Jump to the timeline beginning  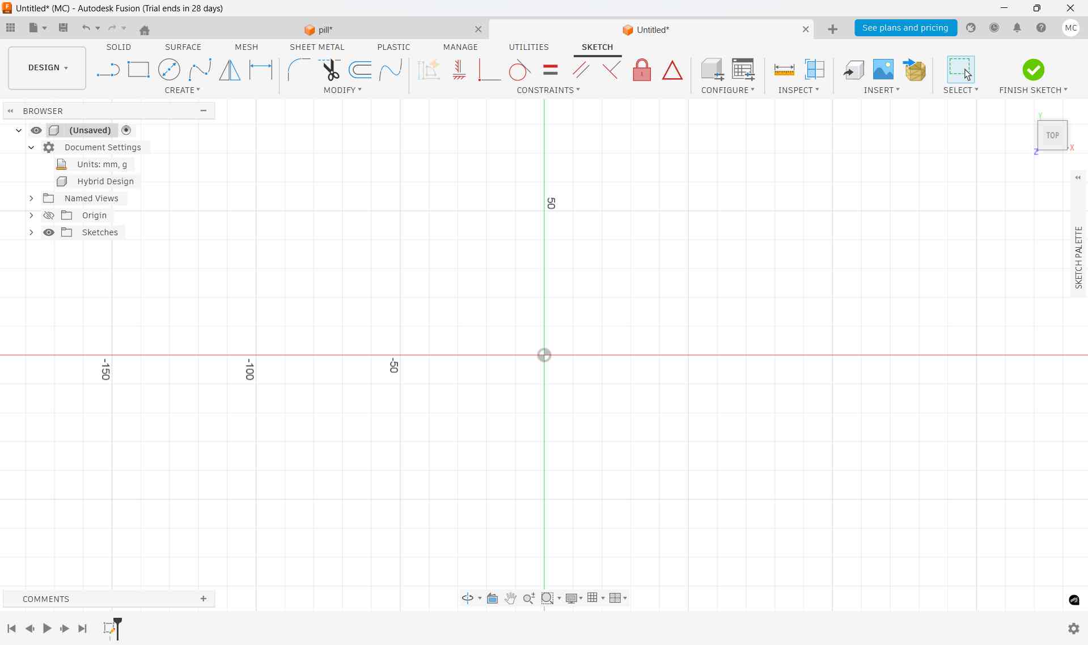point(11,629)
